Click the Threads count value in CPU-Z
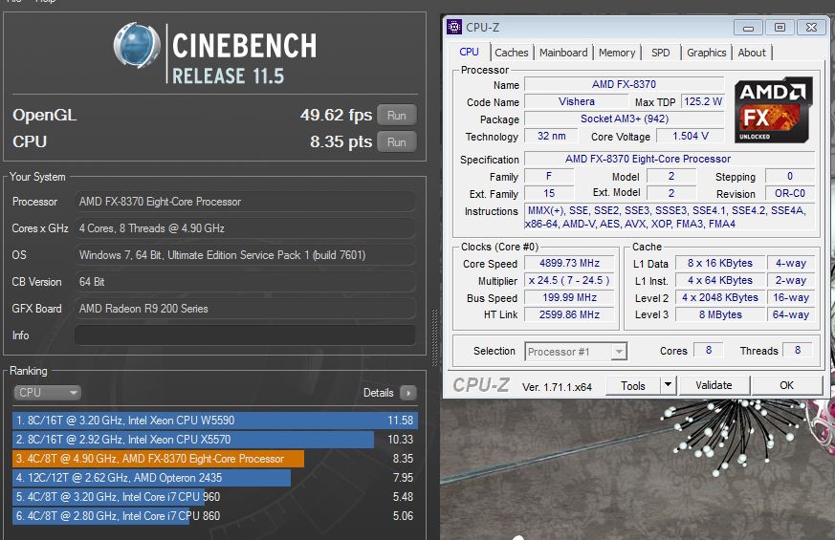 pos(797,350)
